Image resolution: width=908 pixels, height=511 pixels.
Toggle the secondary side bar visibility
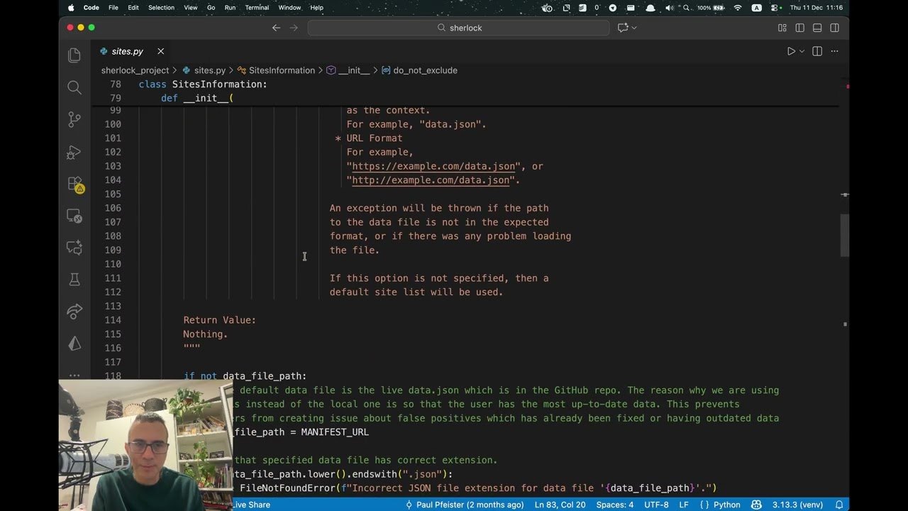click(x=834, y=28)
